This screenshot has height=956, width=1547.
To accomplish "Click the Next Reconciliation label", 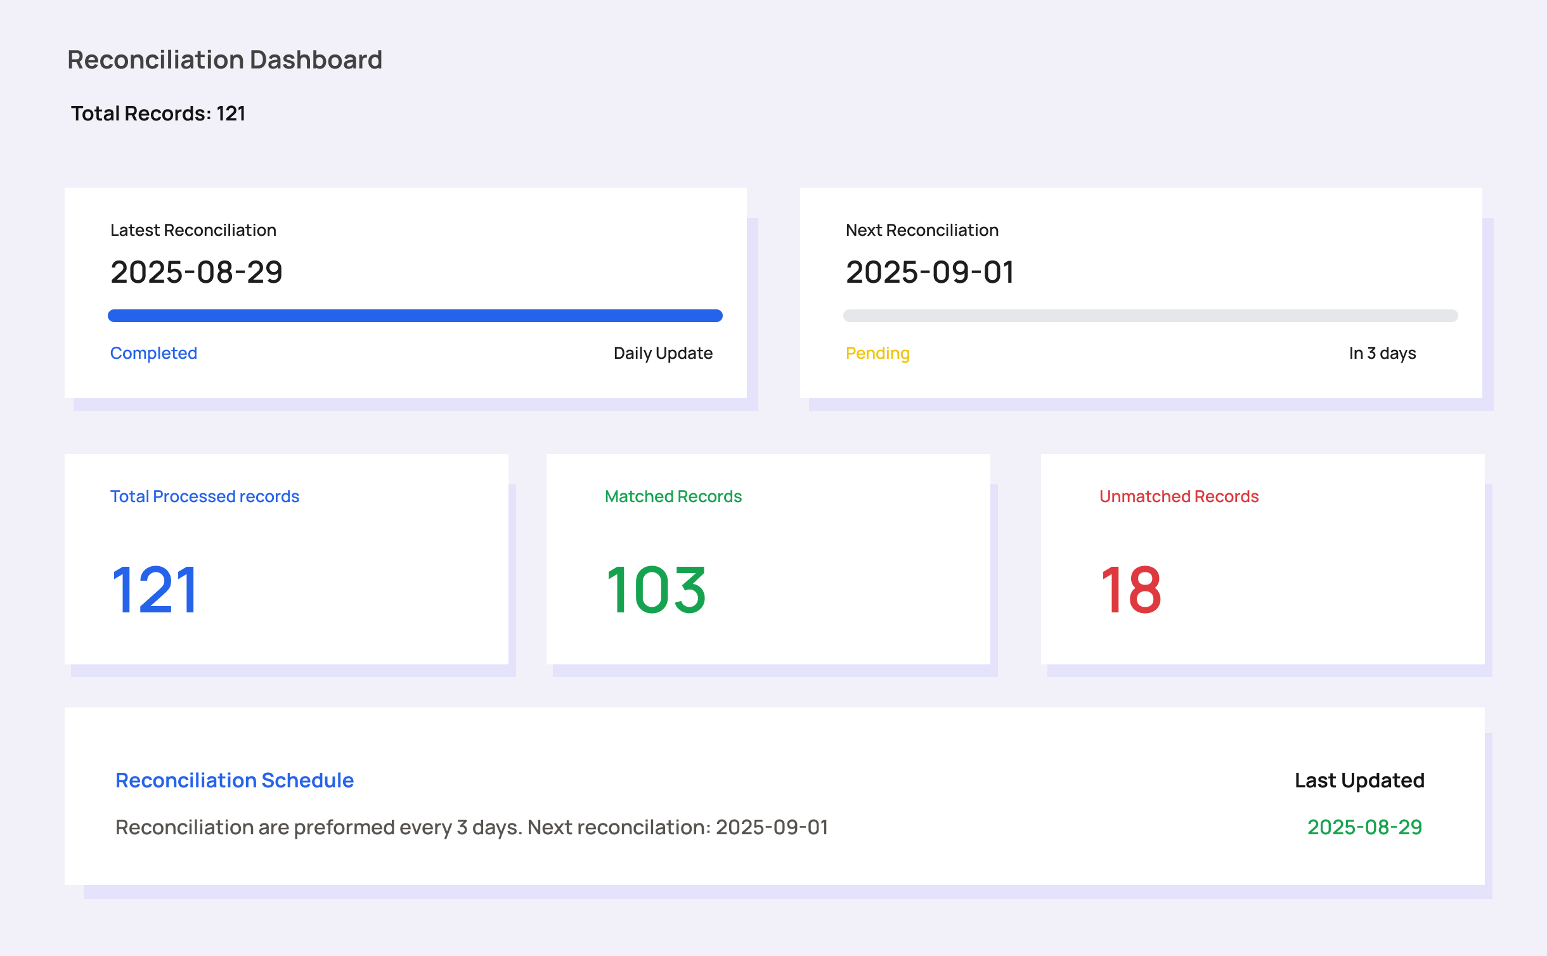I will 922,230.
